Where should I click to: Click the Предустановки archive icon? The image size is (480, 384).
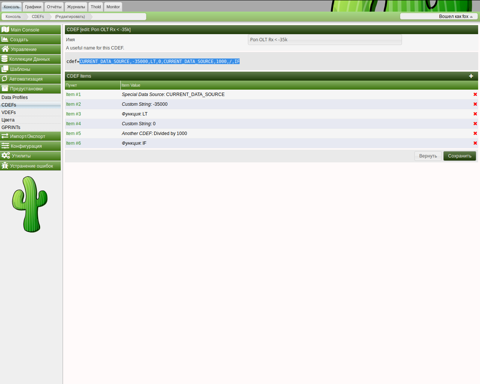(x=5, y=88)
